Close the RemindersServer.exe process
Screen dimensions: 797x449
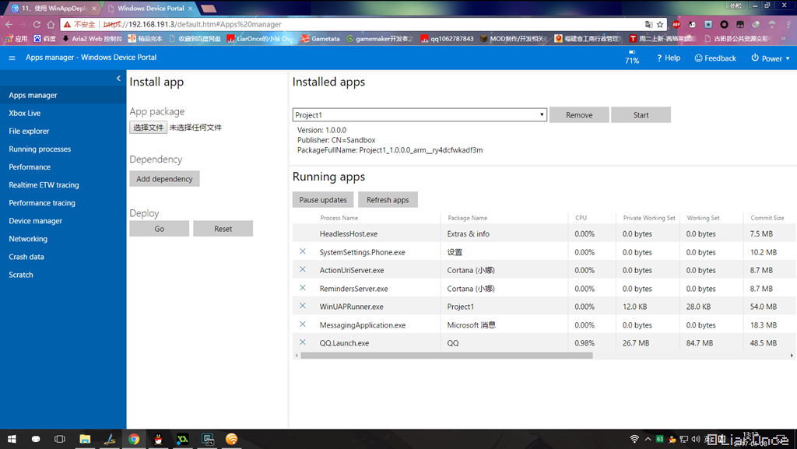pyautogui.click(x=303, y=288)
